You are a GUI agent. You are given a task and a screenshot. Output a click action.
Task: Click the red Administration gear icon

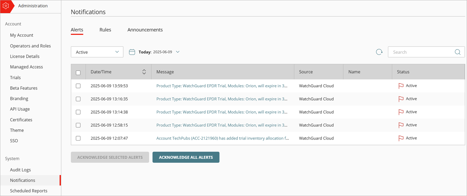(x=6, y=6)
